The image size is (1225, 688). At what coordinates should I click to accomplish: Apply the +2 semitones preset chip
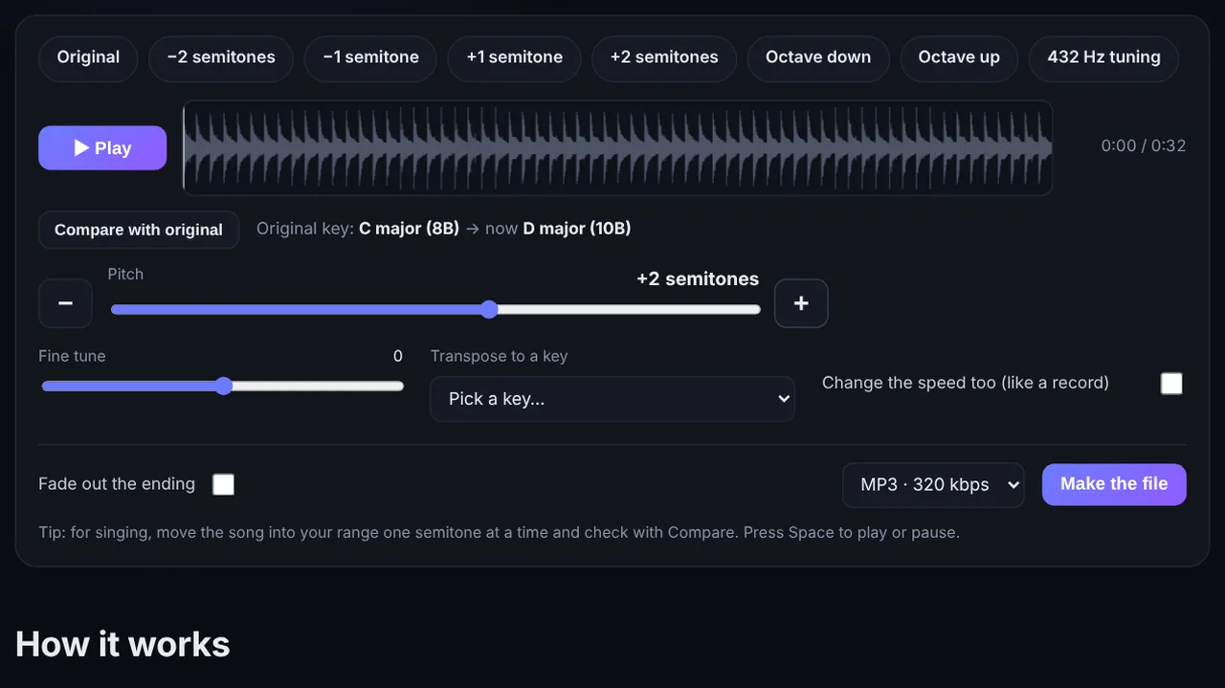(664, 57)
